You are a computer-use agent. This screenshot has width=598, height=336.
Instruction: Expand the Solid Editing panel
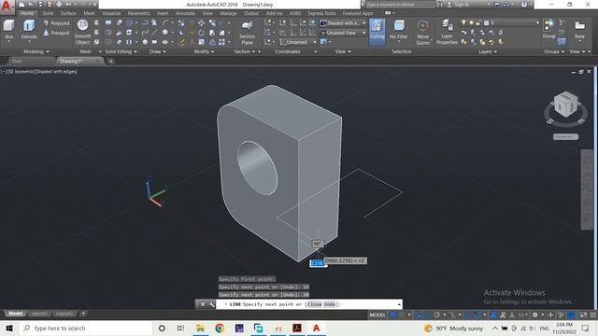(x=121, y=51)
